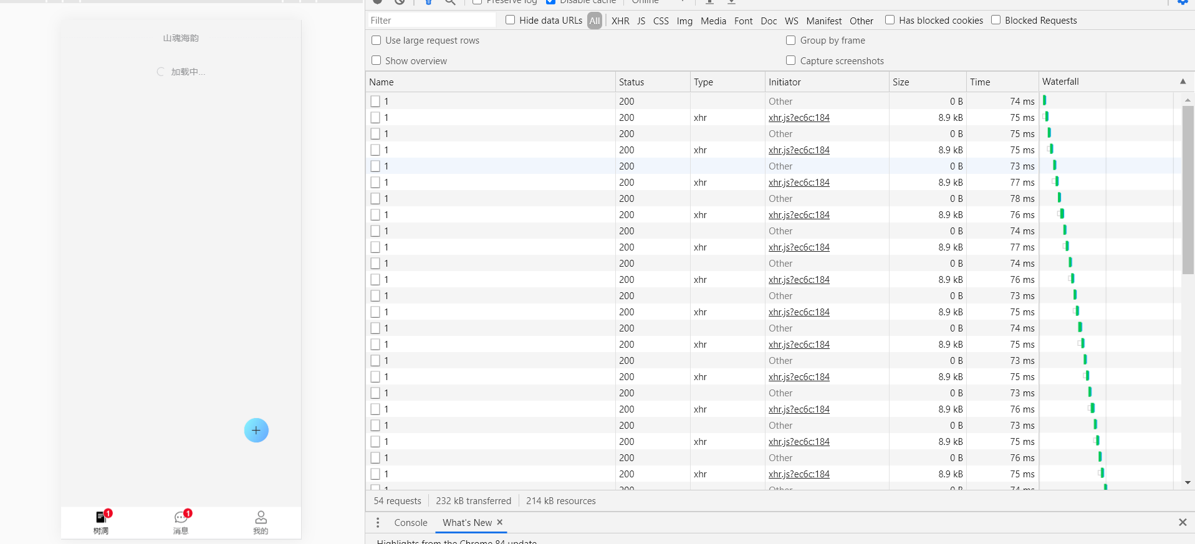Image resolution: width=1195 pixels, height=544 pixels.
Task: Tap the blue plus floating button
Action: [x=256, y=430]
